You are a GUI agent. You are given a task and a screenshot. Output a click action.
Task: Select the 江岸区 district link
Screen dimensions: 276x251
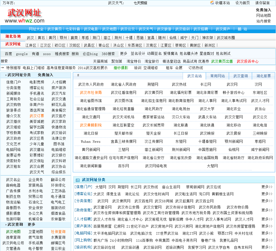click(x=31, y=46)
